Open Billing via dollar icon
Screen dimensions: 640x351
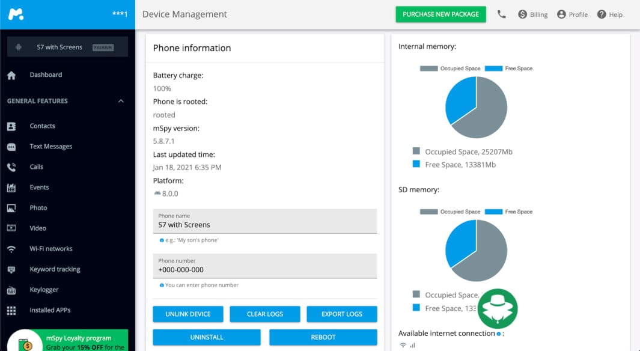522,14
